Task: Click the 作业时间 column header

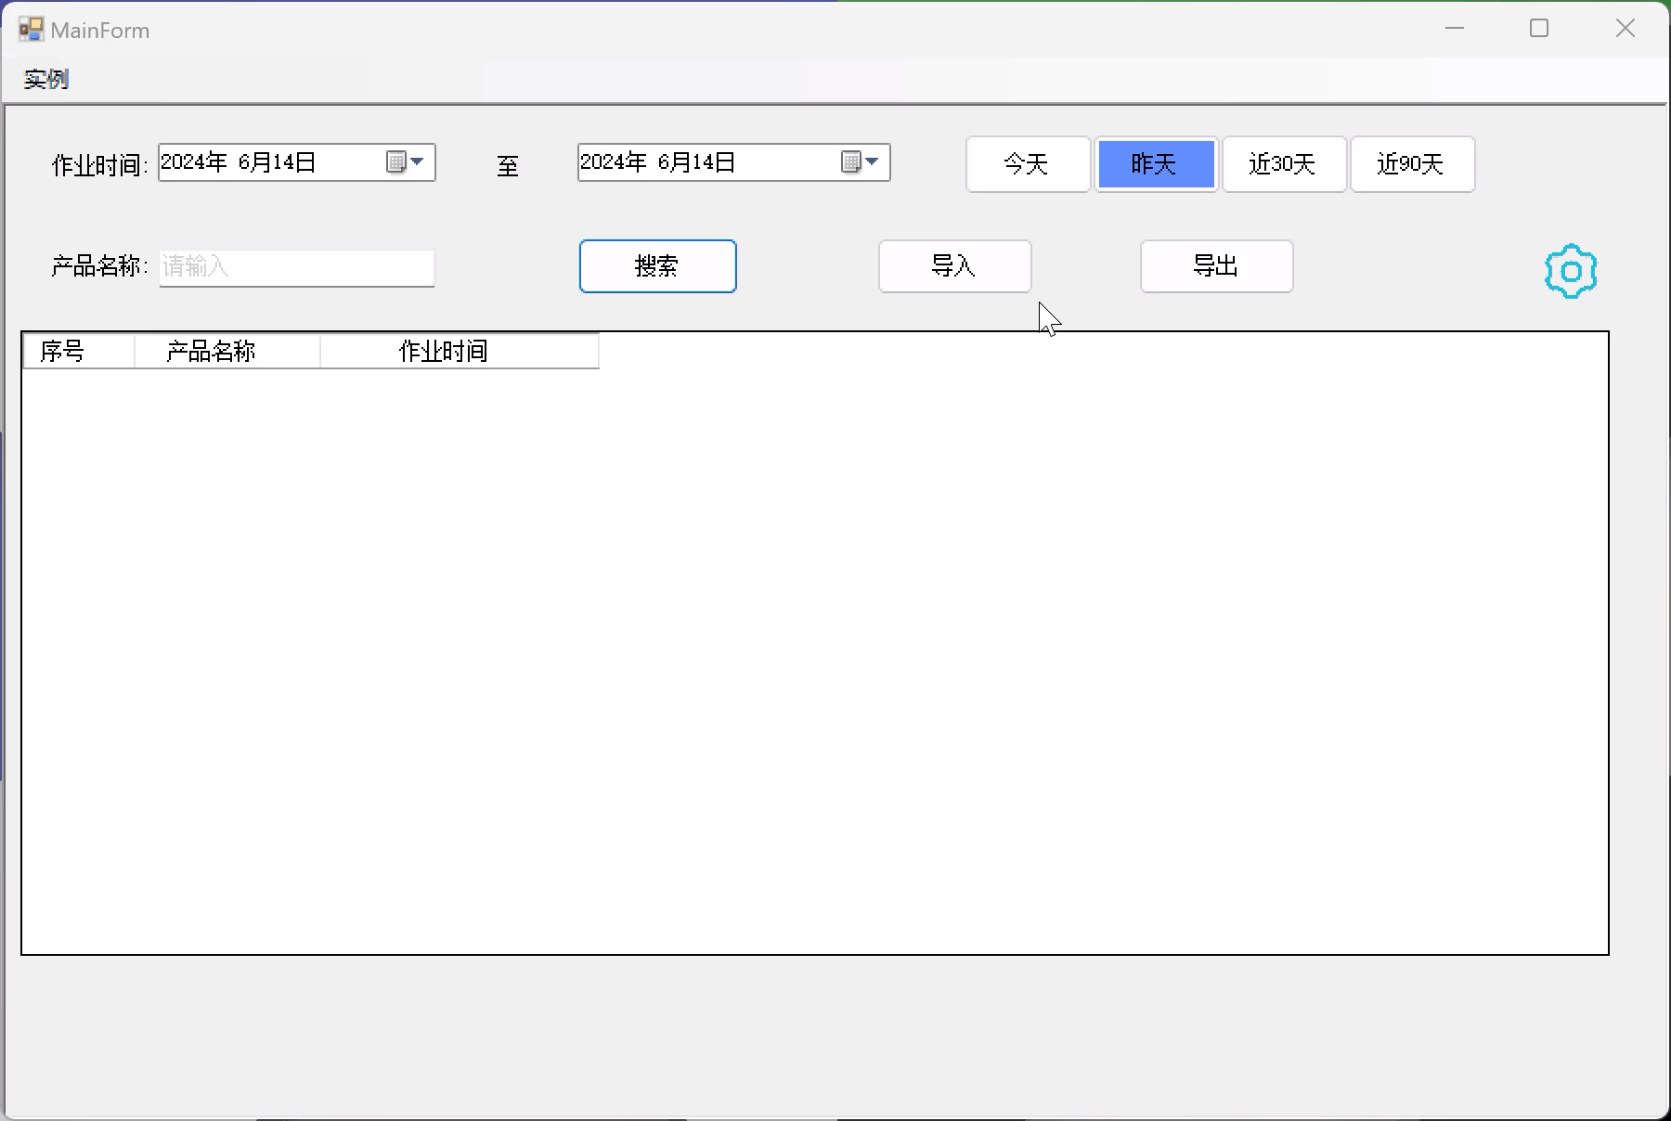Action: click(460, 352)
